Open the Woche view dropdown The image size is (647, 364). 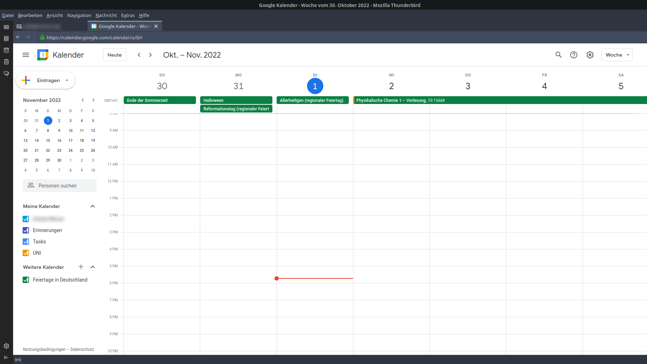[617, 55]
